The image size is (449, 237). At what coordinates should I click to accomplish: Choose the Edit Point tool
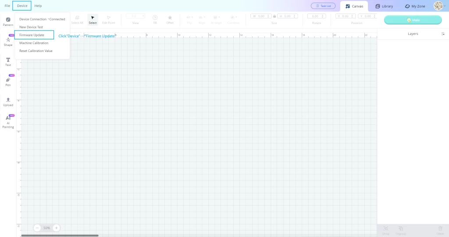[x=109, y=20]
